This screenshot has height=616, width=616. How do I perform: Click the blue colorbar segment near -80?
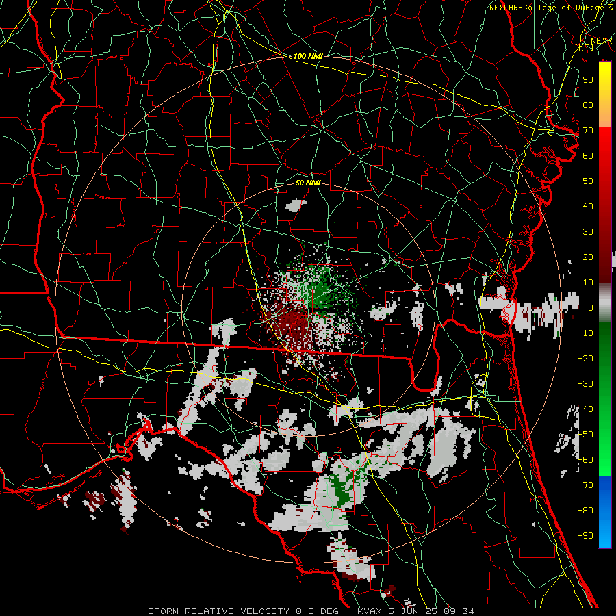pyautogui.click(x=604, y=511)
